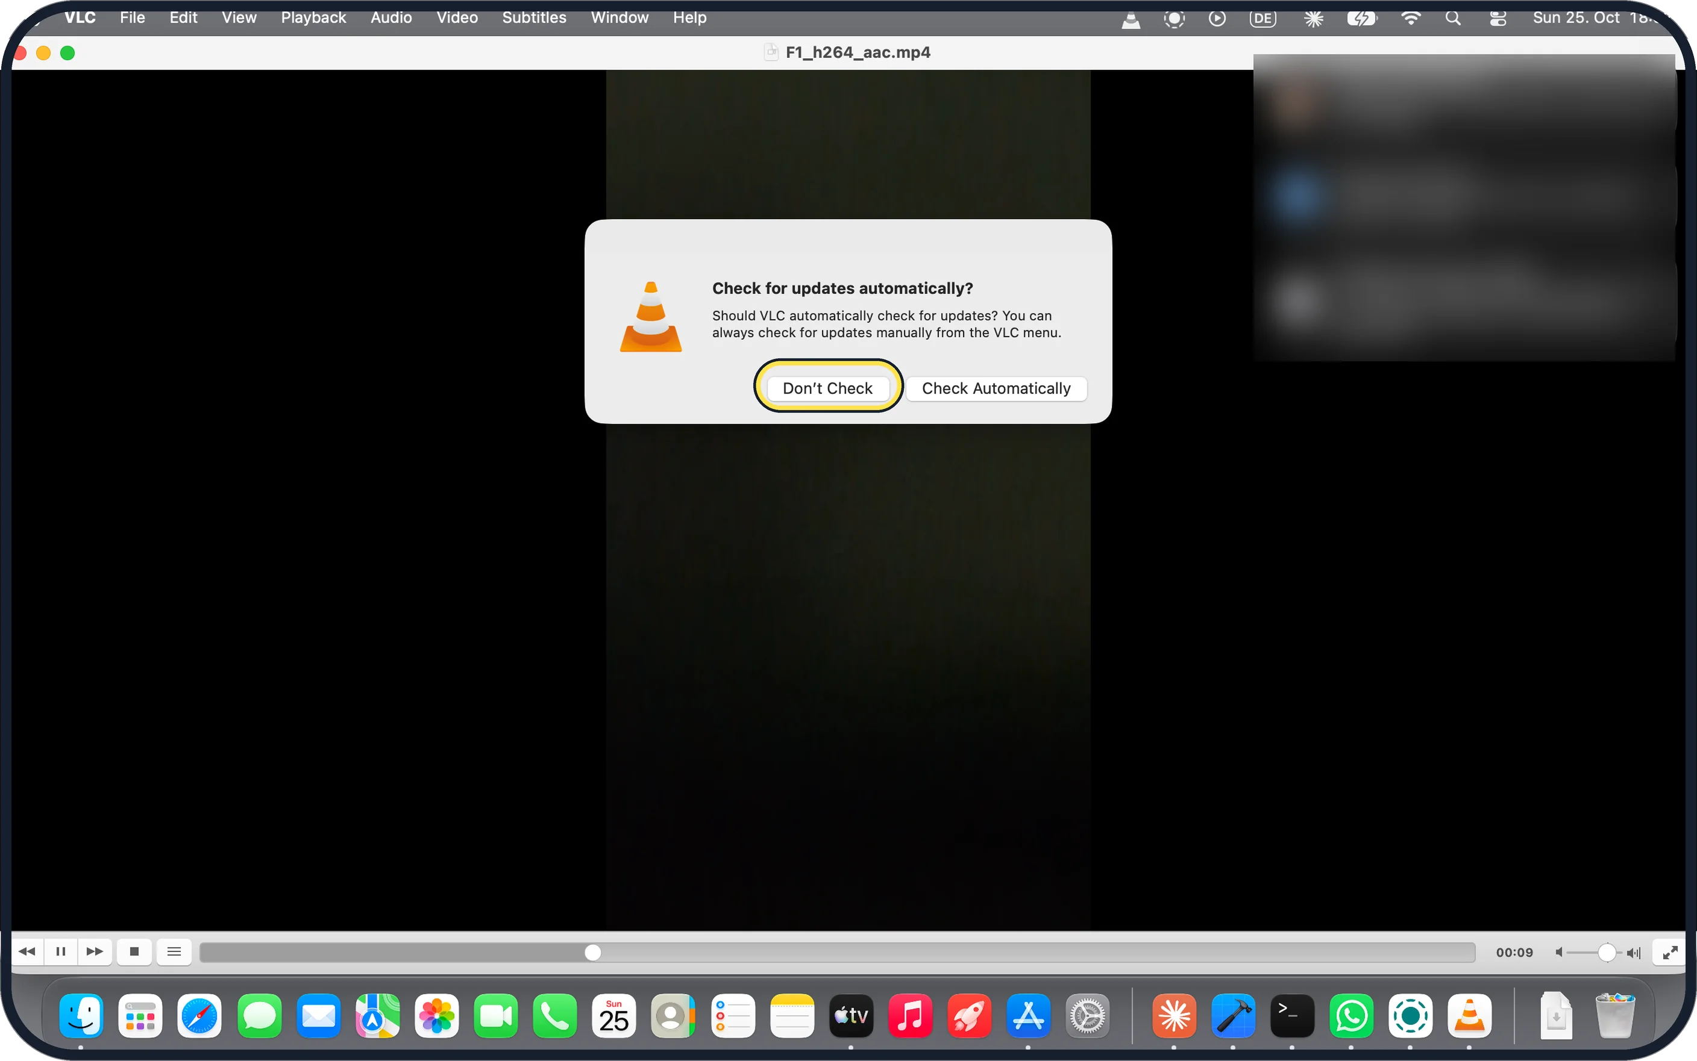Open the teal ring app in the Dock

(1410, 1015)
